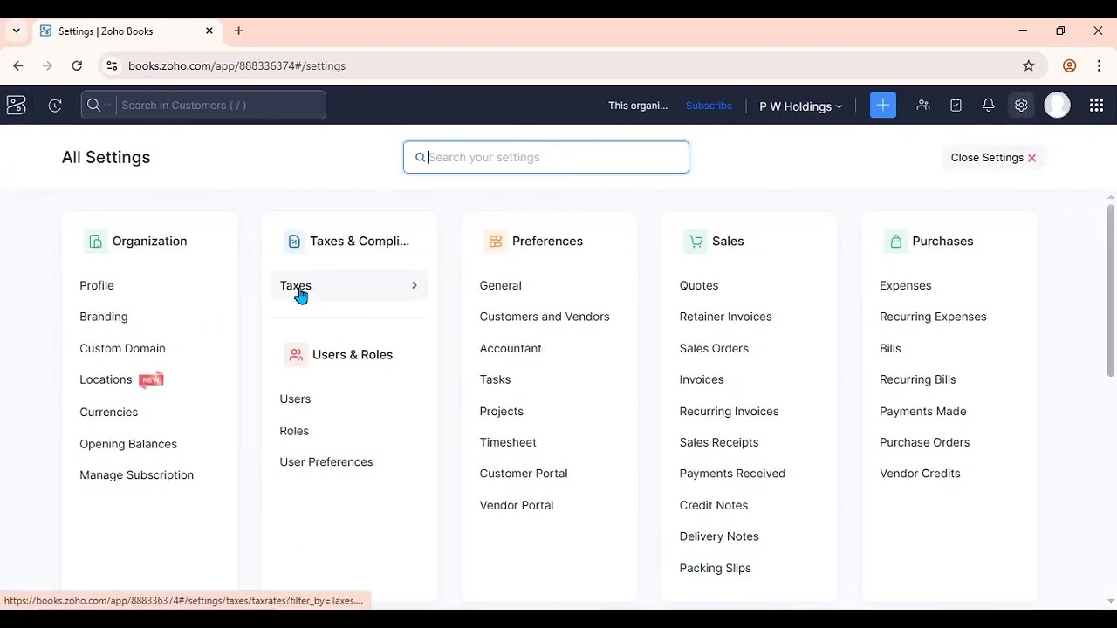
Task: Open Expenses settings
Action: (x=906, y=285)
